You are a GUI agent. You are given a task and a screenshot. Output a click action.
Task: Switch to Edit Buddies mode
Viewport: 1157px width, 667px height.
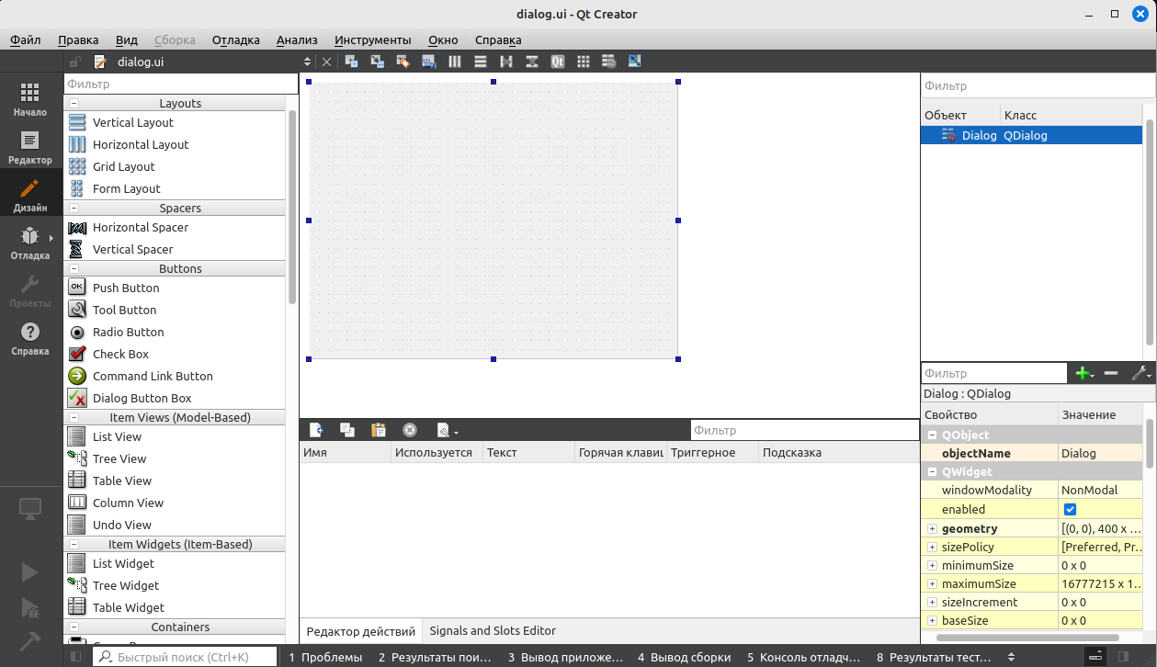coord(403,62)
